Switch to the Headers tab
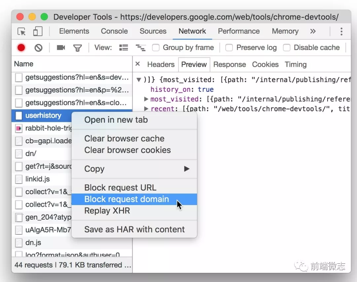 coord(161,64)
